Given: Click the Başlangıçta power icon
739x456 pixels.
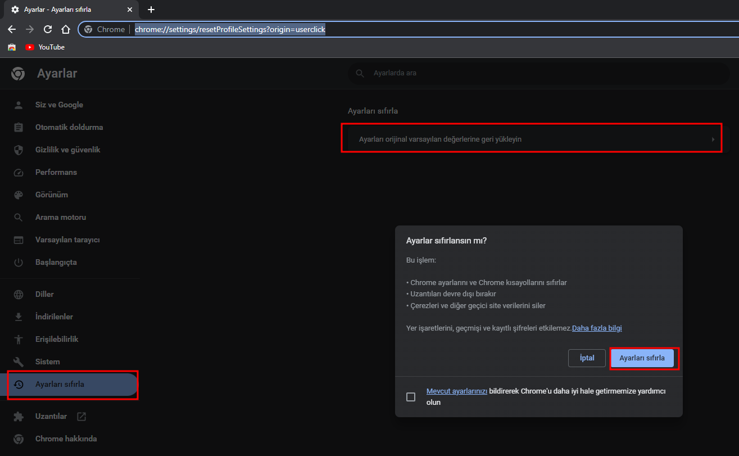Looking at the screenshot, I should click(x=19, y=262).
